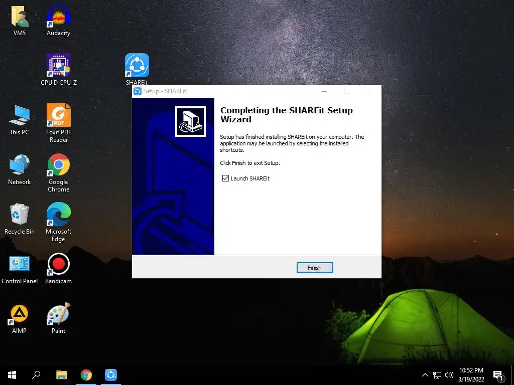The width and height of the screenshot is (514, 385).
Task: Open the Windows Start menu
Action: point(12,375)
